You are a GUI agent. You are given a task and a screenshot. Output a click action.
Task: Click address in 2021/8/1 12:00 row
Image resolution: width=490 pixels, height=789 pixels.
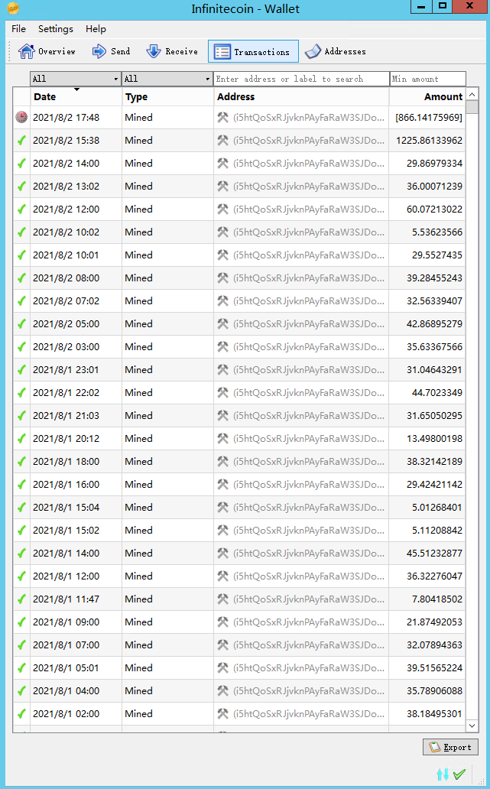pyautogui.click(x=308, y=576)
